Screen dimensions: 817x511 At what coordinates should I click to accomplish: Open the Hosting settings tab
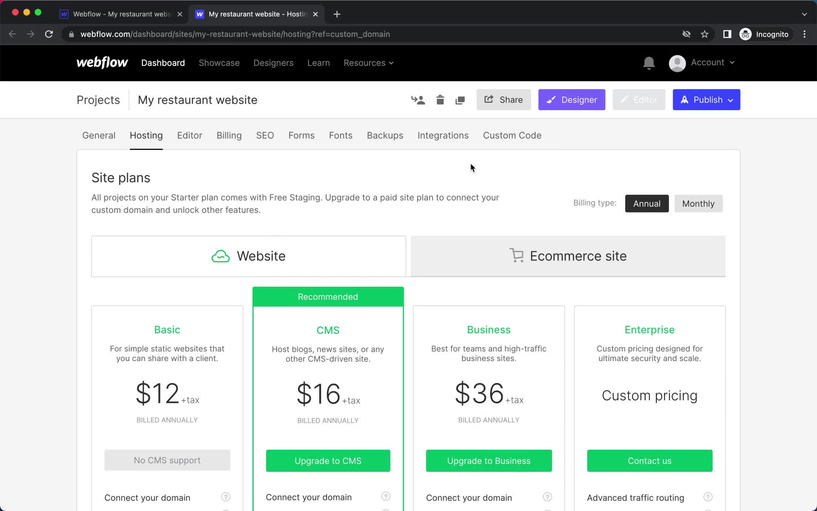pyautogui.click(x=146, y=135)
